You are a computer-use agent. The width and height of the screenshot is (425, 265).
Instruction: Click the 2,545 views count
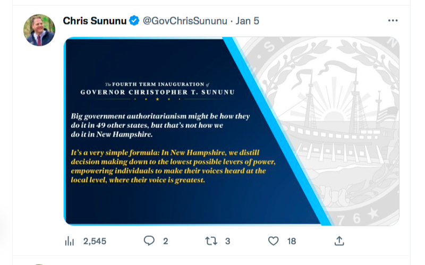[x=95, y=241]
